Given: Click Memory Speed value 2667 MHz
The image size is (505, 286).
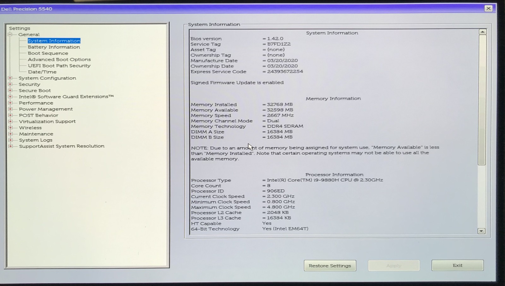Looking at the screenshot, I should [280, 116].
